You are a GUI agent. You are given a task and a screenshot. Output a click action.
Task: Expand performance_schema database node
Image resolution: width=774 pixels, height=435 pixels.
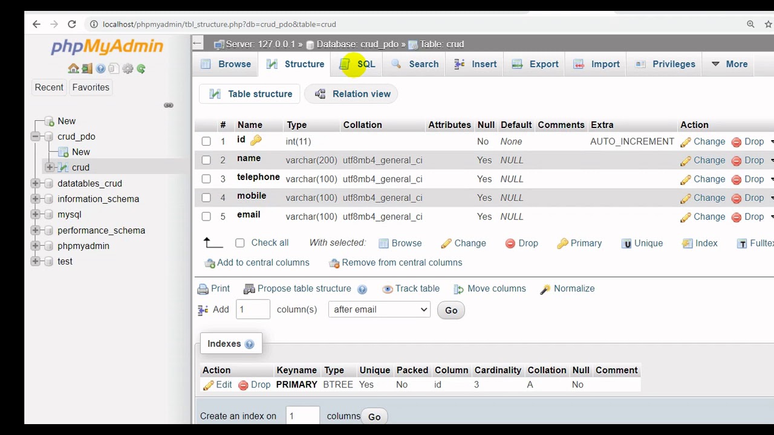point(36,230)
